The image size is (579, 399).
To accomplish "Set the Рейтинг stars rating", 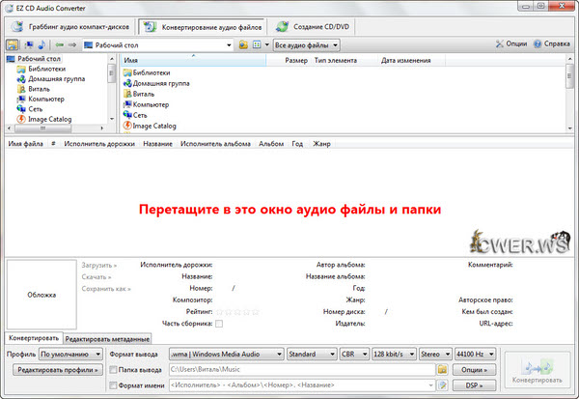I will 237,312.
